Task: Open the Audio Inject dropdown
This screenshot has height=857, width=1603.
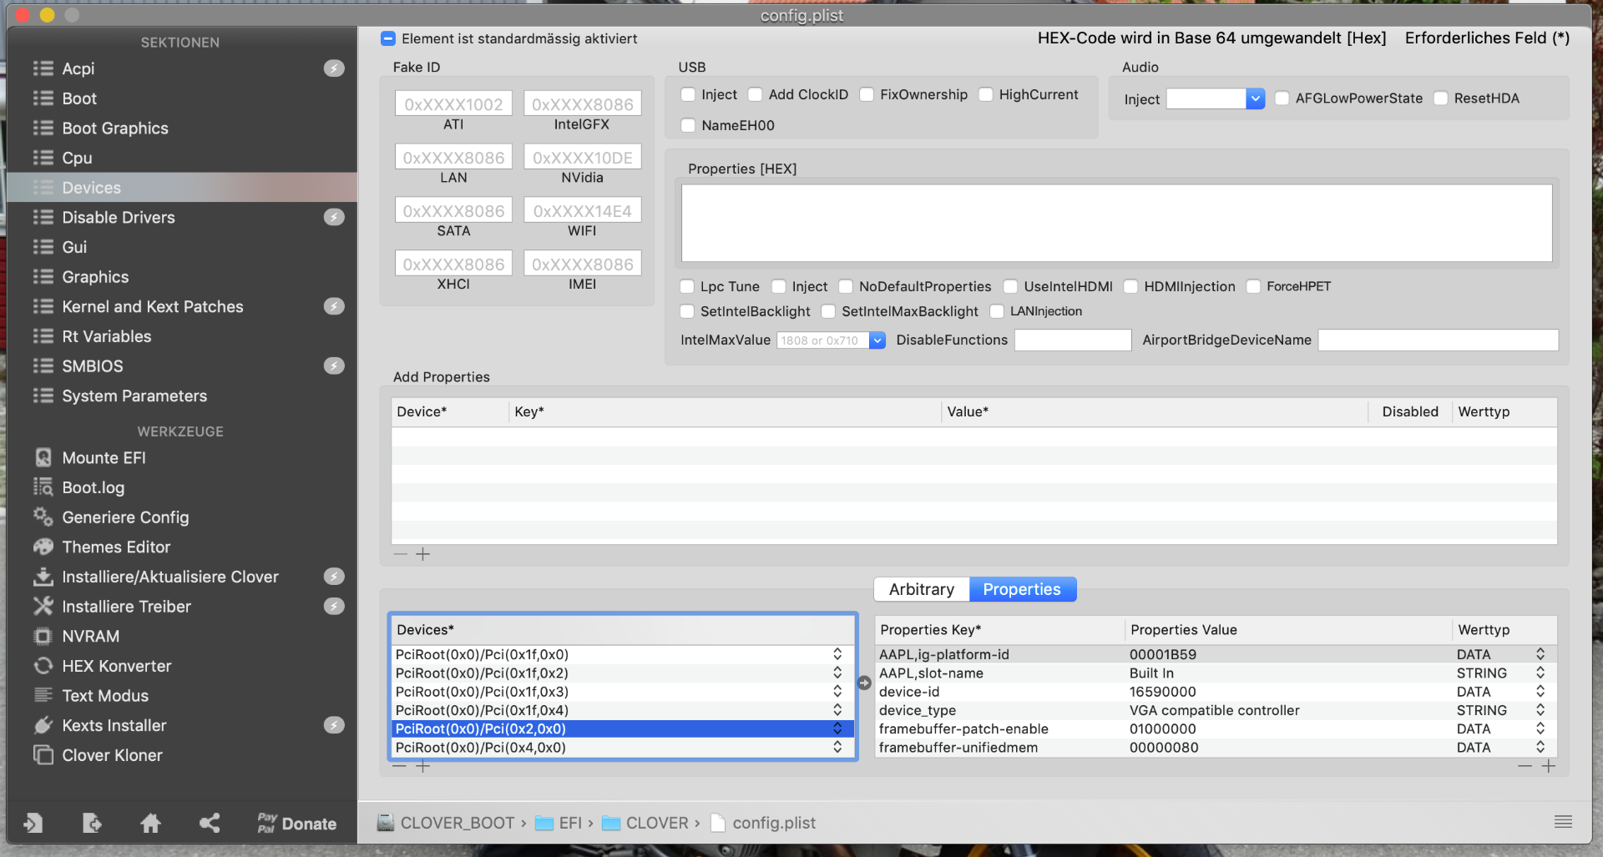Action: click(1255, 98)
